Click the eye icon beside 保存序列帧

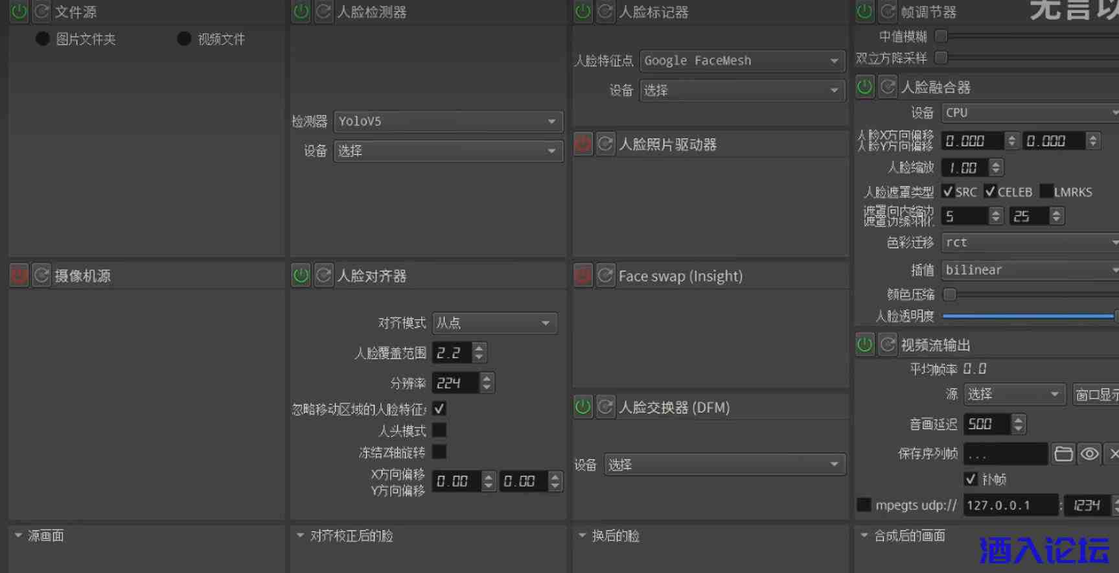coord(1090,454)
